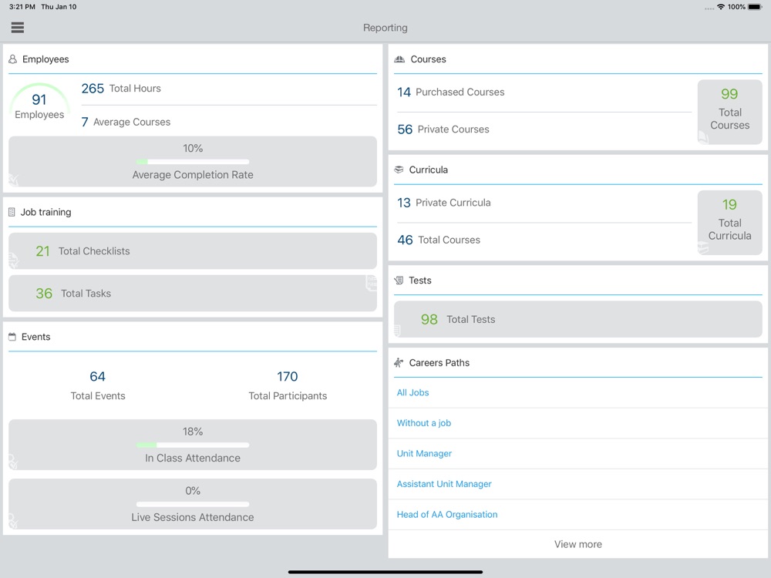Click the Reporting page title
Viewport: 771px width, 578px height.
click(385, 28)
